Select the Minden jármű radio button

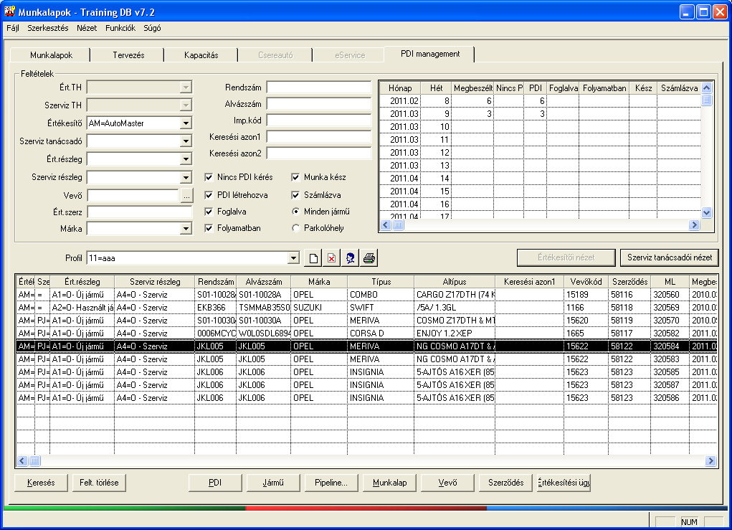(295, 212)
